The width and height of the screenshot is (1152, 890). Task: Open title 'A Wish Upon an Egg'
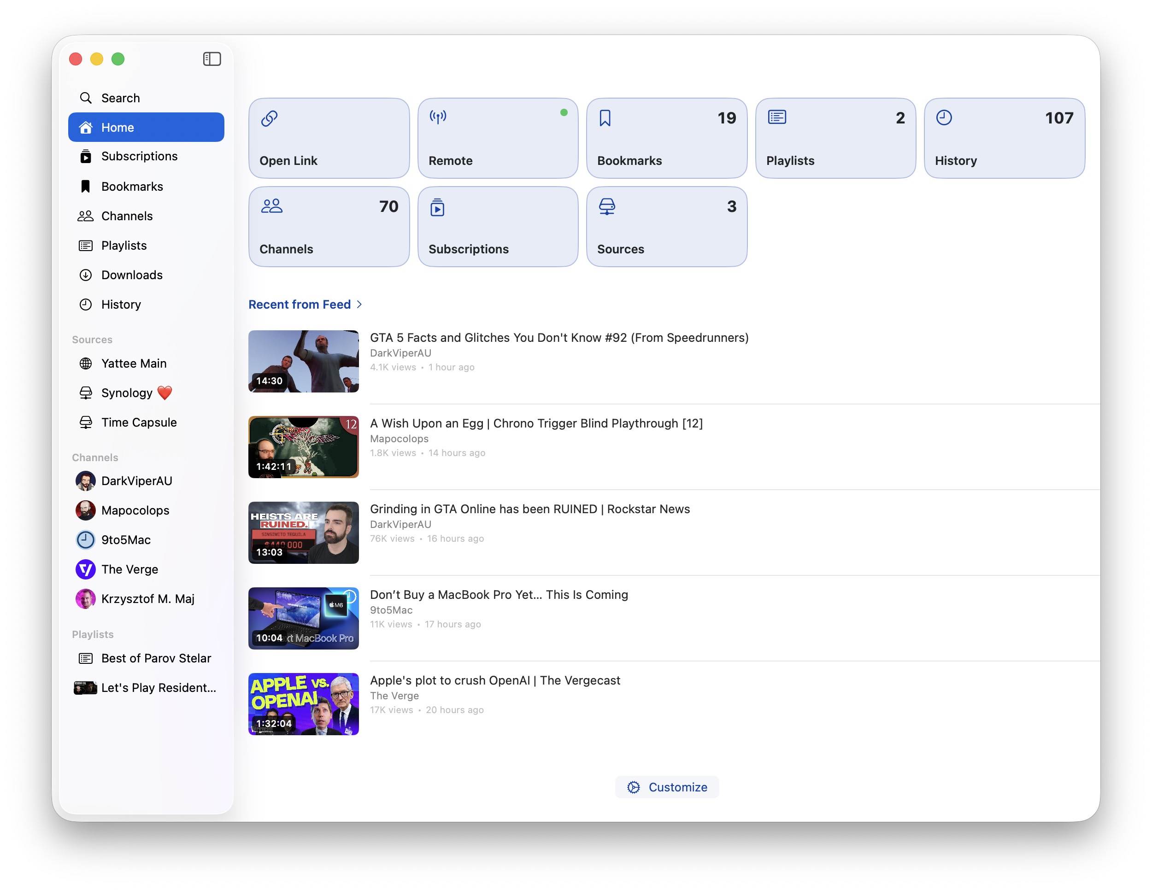coord(536,423)
